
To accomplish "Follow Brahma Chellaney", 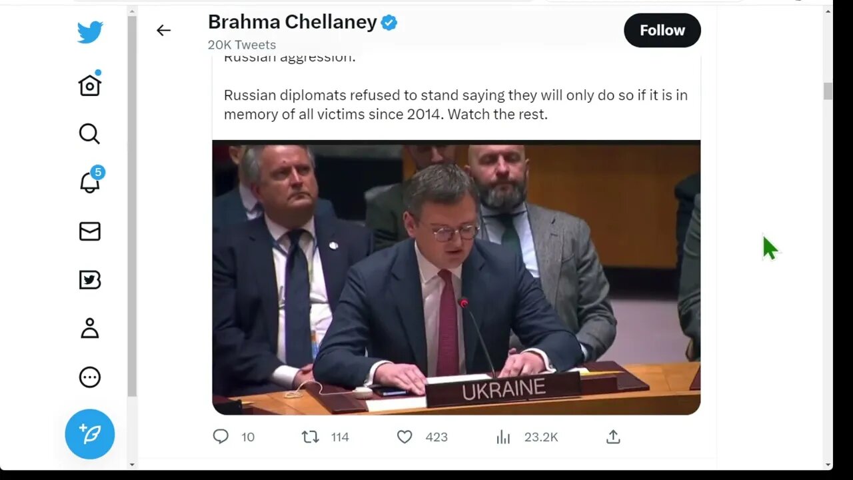I will [662, 30].
